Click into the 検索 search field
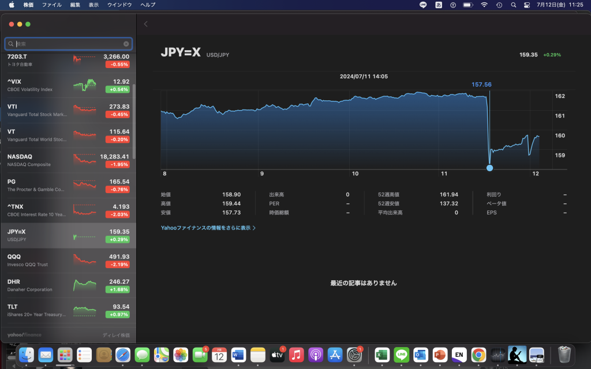591x369 pixels. tap(66, 44)
